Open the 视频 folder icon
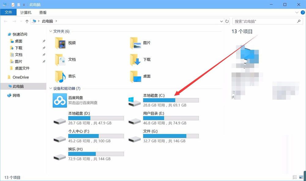This screenshot has width=306, height=181. (60, 43)
